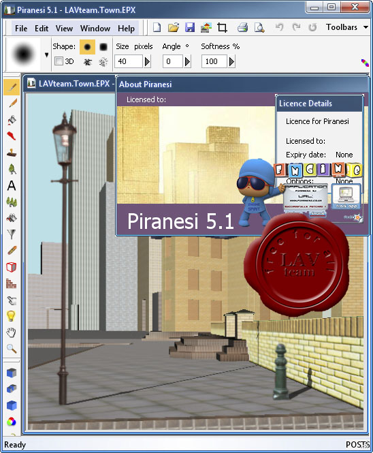373x453 pixels.
Task: Select the red smear brush tool
Action: pyautogui.click(x=12, y=136)
